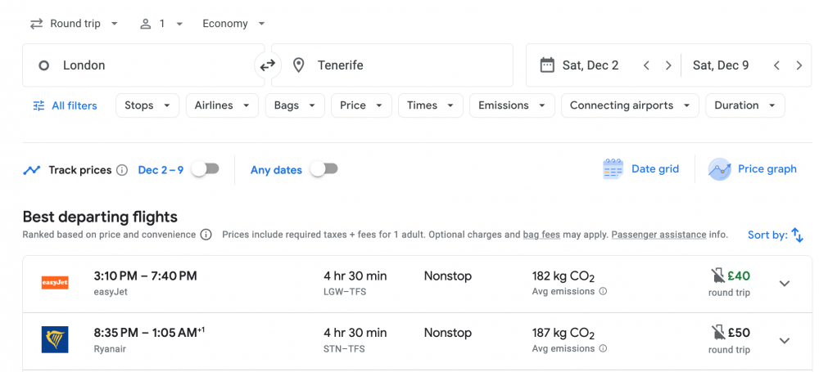The image size is (819, 372).
Task: Click the swap origin and destination icon
Action: pyautogui.click(x=268, y=65)
